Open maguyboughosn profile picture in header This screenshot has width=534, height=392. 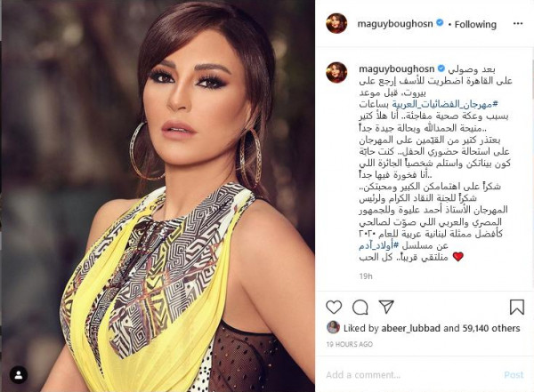coord(336,23)
